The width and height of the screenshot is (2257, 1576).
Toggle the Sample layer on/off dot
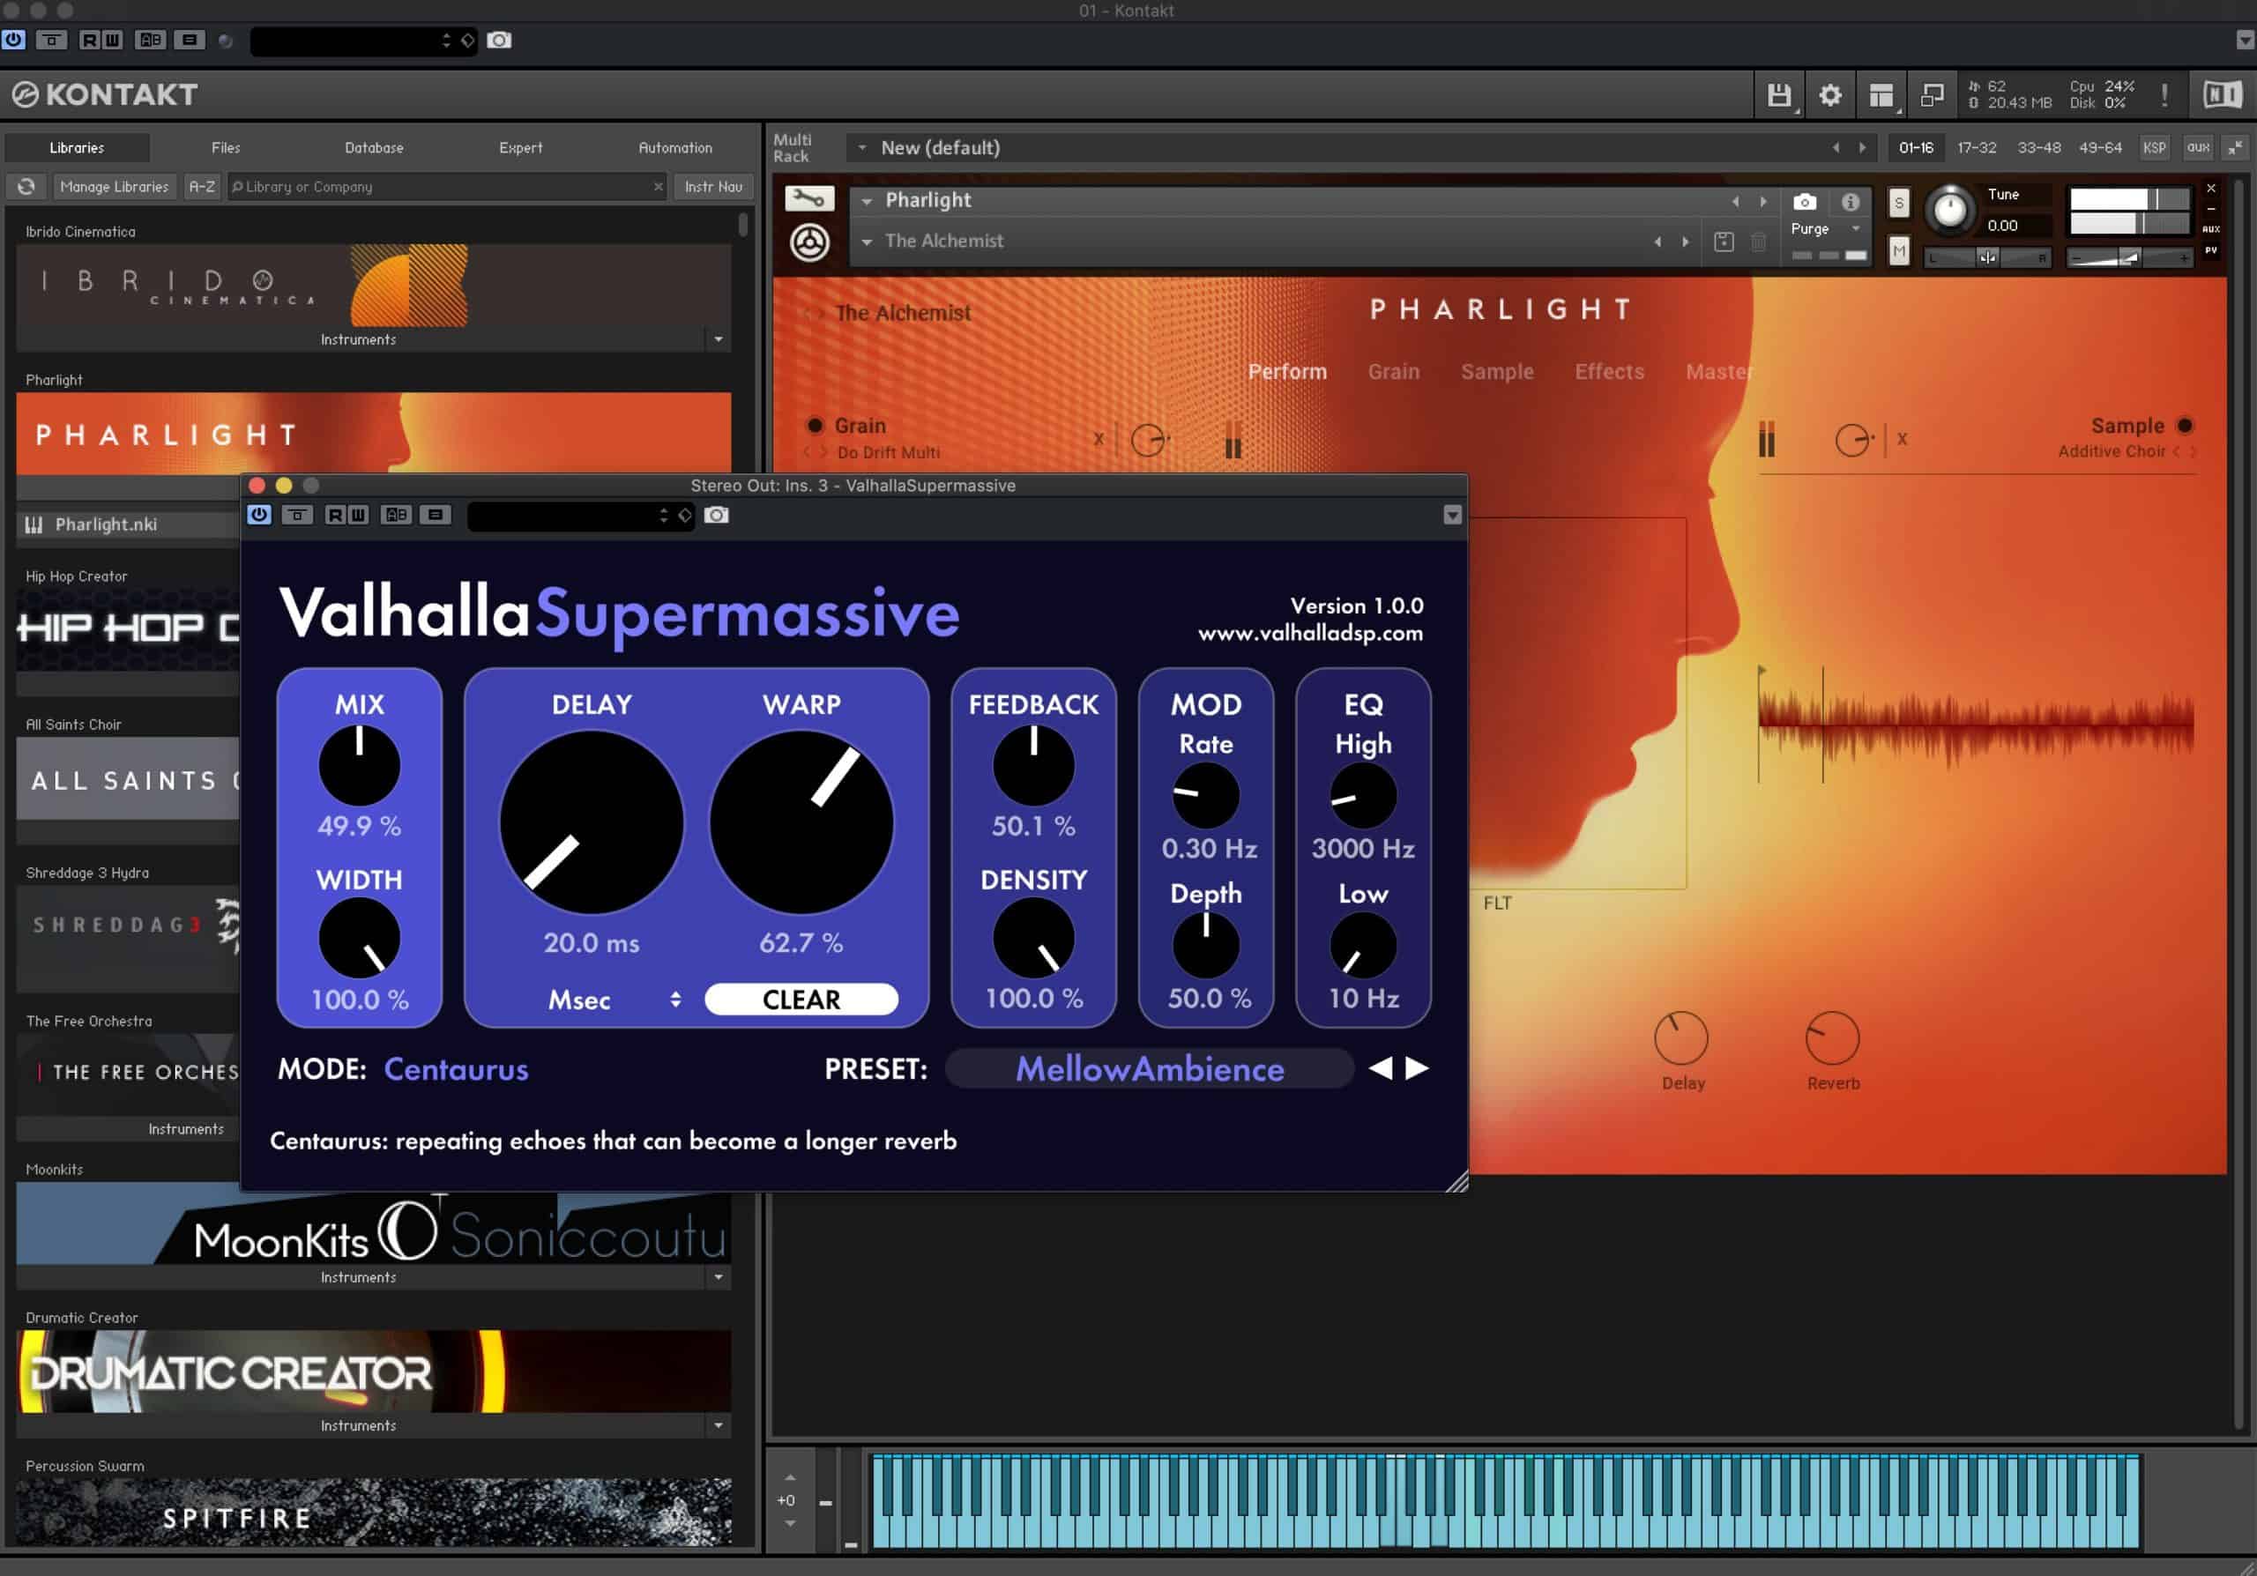[2184, 426]
